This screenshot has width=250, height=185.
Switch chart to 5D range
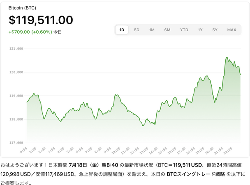(137, 30)
